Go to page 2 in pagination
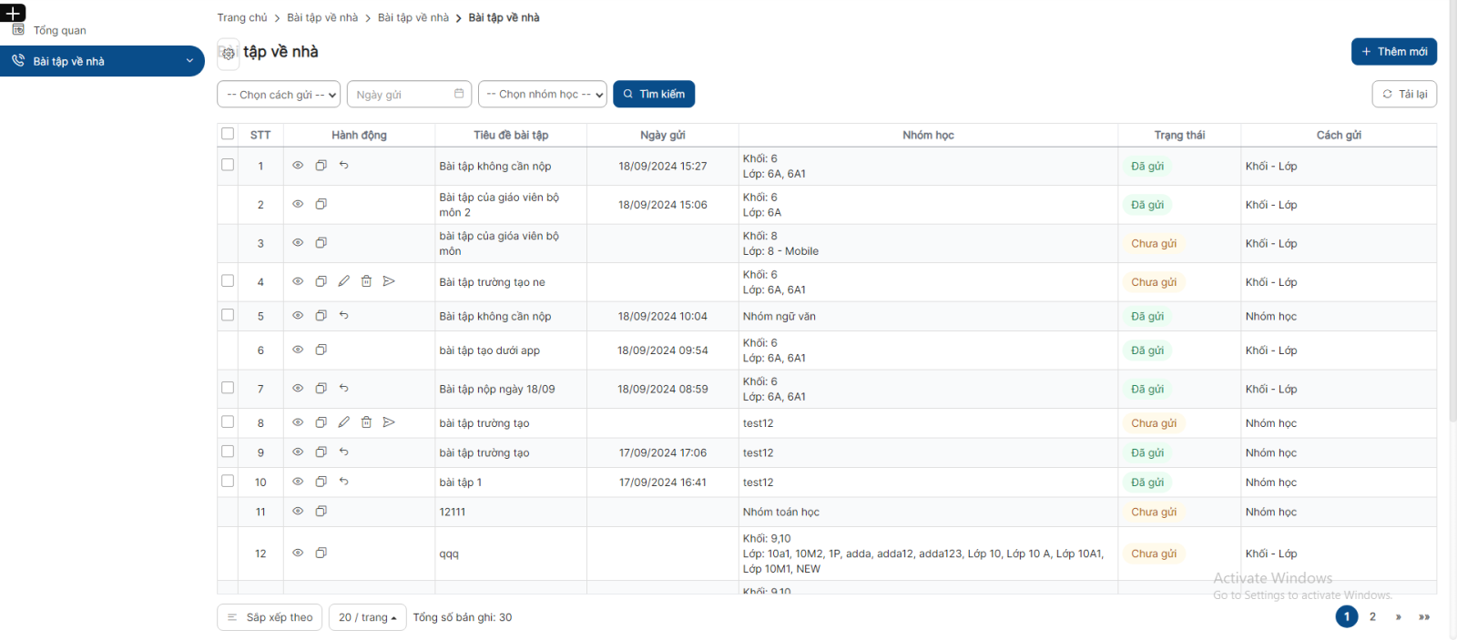 (1372, 617)
